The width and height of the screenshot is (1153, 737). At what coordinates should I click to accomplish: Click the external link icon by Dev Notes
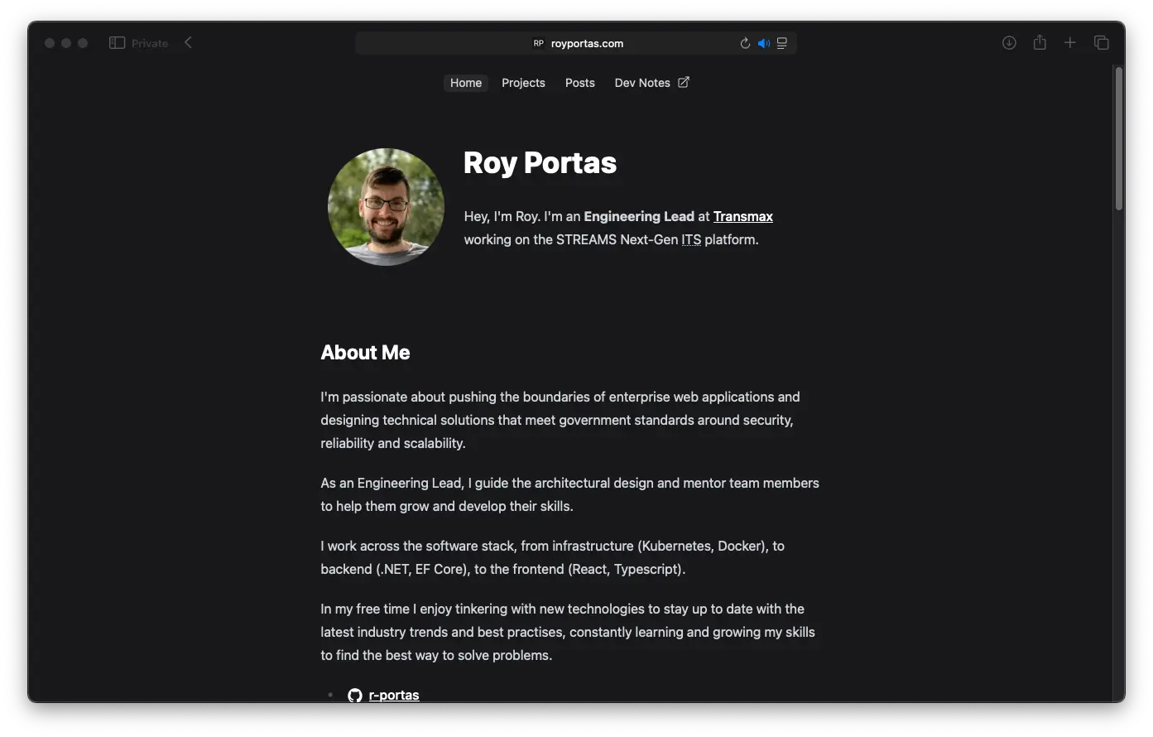click(684, 82)
